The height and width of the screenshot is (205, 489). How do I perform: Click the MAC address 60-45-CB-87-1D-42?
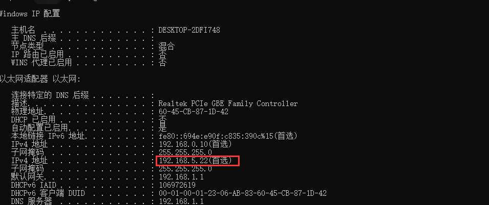coord(194,112)
